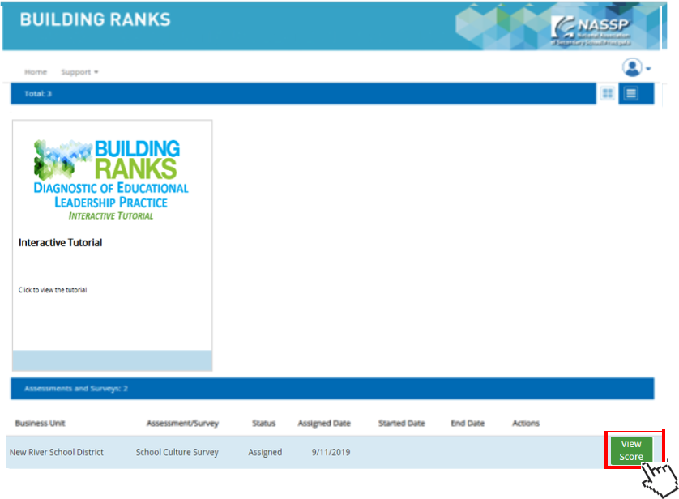Open the user profile avatar icon
Viewport: 679px width, 499px height.
(x=632, y=67)
